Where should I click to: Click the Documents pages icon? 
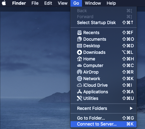point(80,39)
